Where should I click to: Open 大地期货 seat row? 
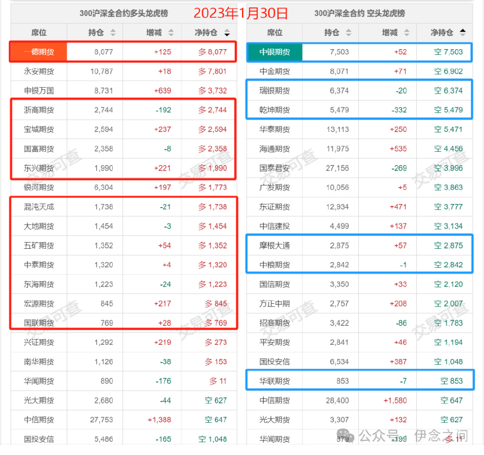coord(123,226)
